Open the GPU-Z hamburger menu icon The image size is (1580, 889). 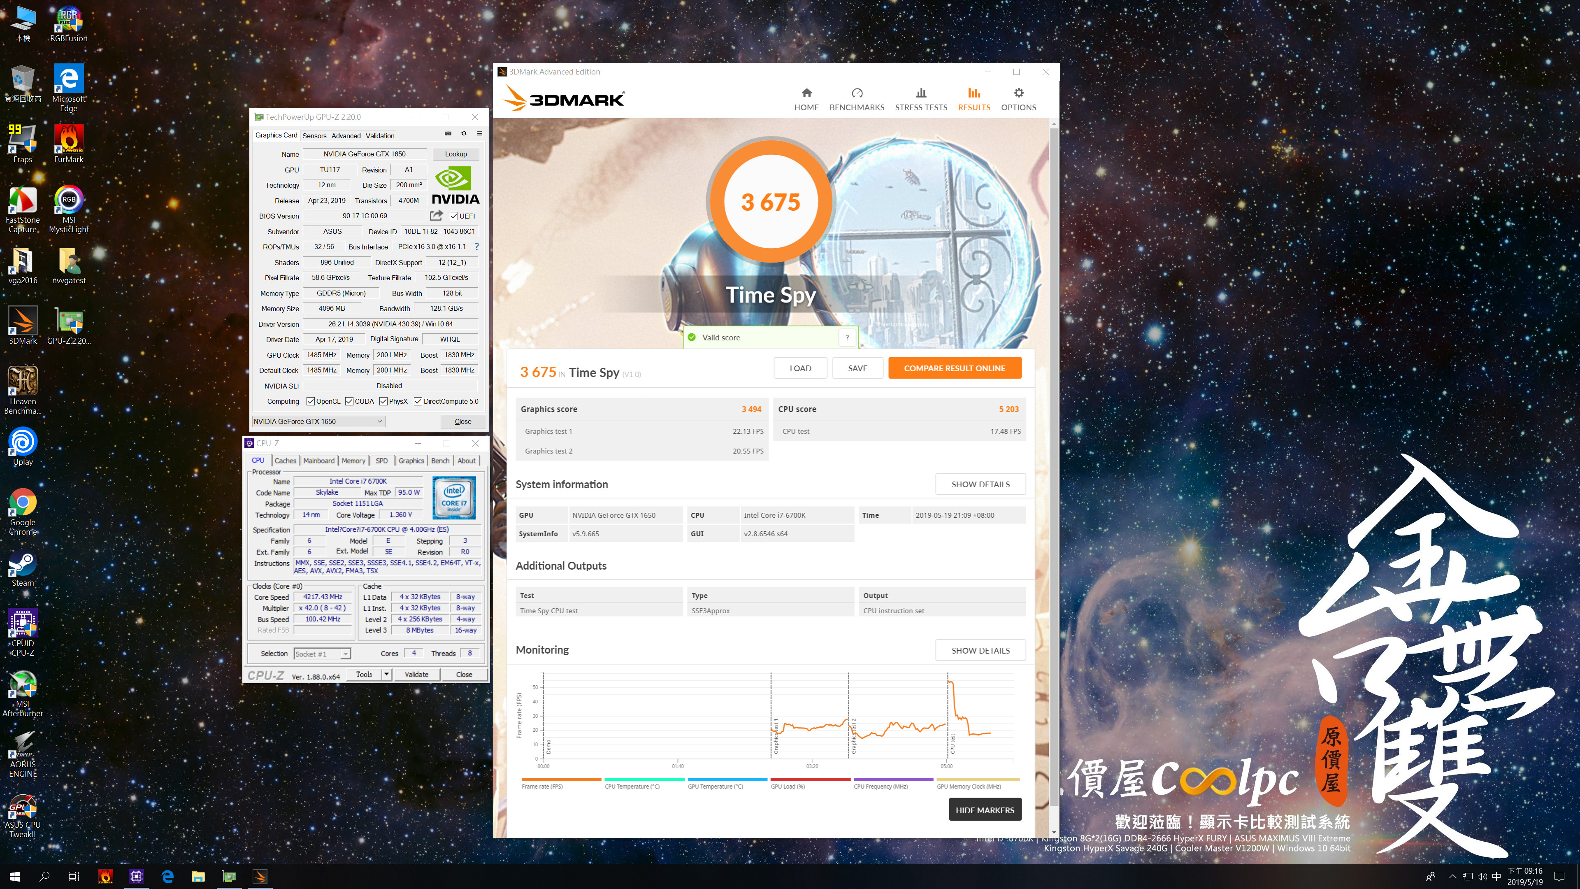(x=480, y=134)
